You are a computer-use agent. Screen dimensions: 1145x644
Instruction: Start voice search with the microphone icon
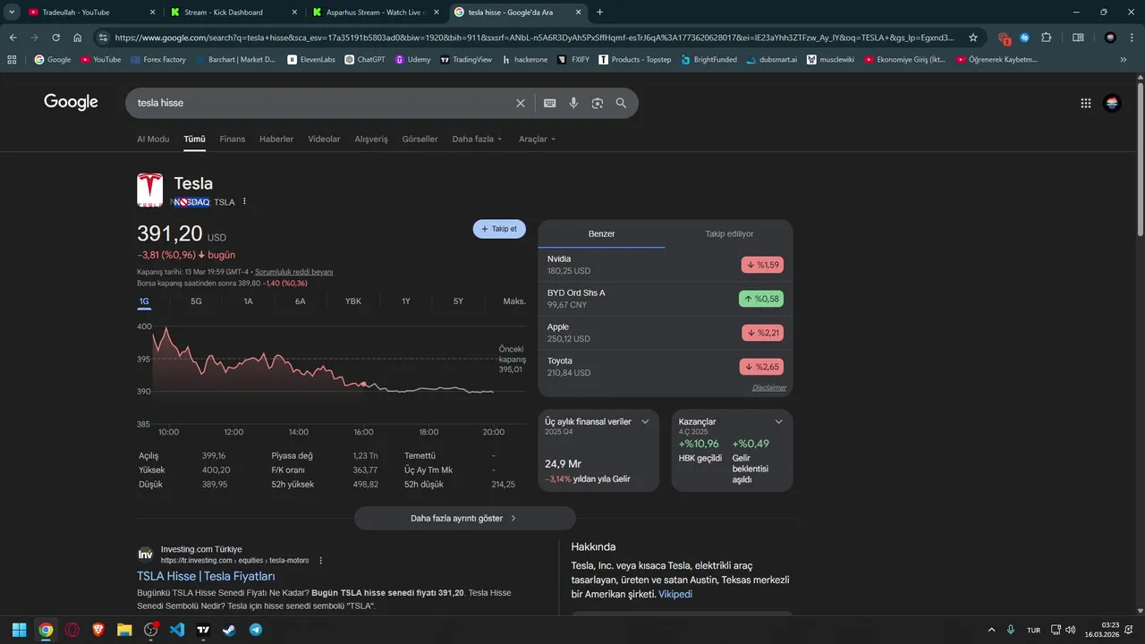(573, 103)
